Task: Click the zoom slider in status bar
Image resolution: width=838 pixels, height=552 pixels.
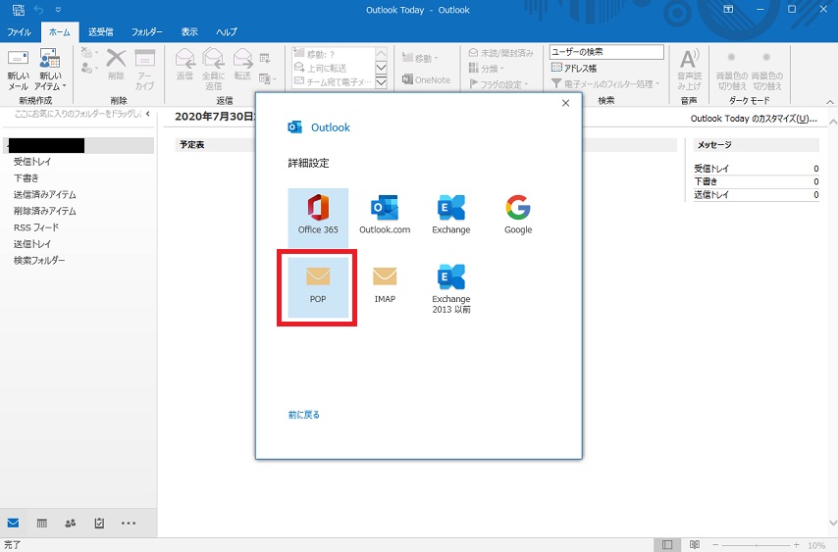Action: pyautogui.click(x=758, y=544)
